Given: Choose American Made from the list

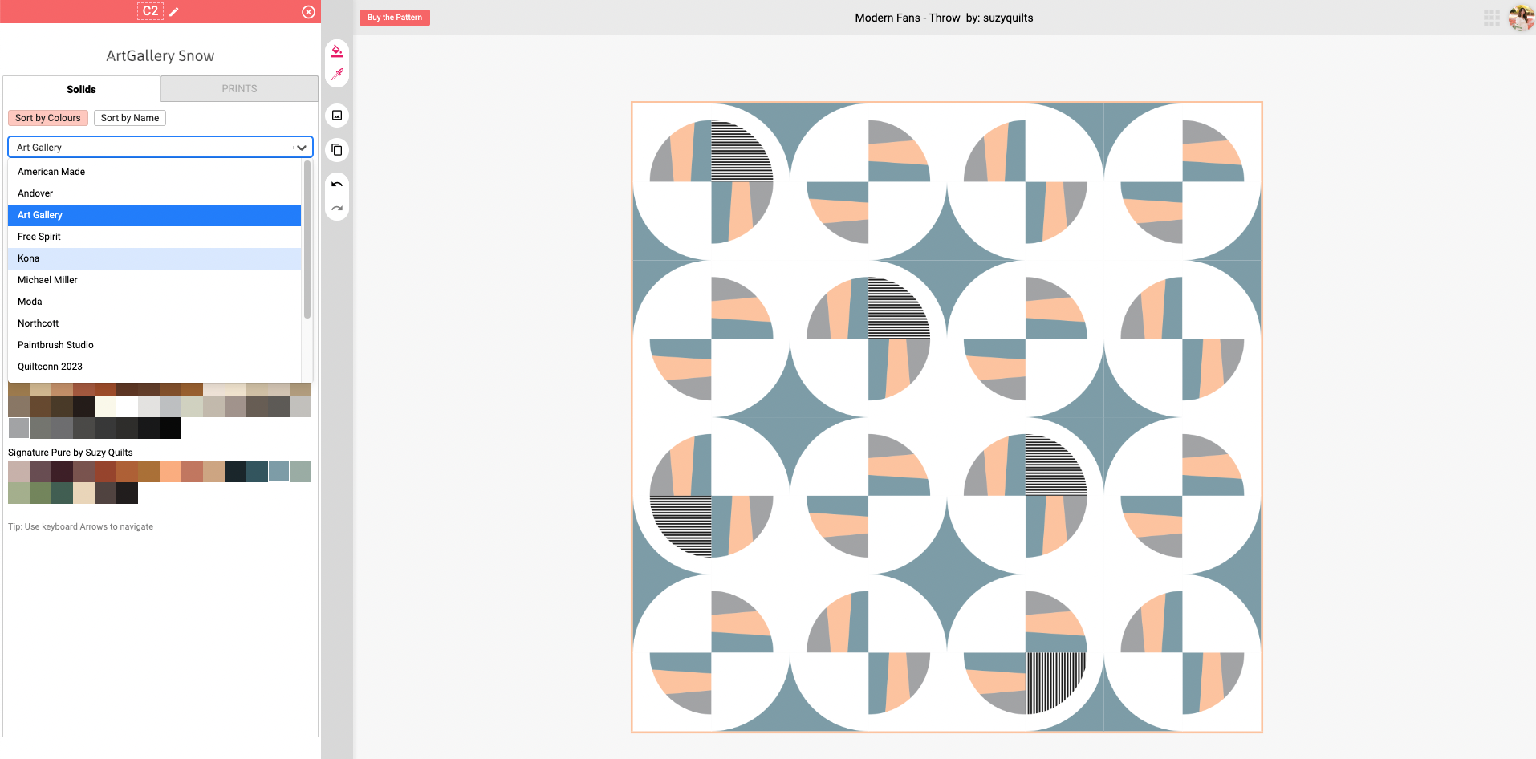Looking at the screenshot, I should [x=154, y=172].
